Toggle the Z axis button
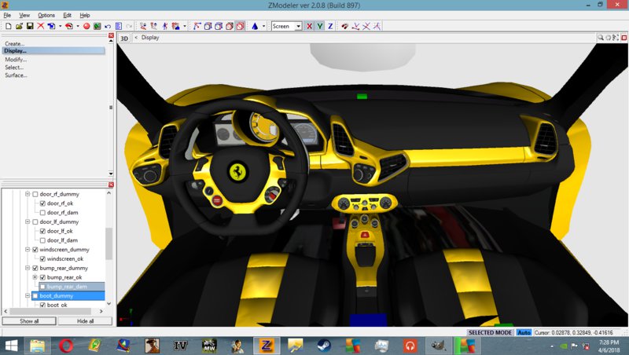Viewport: 629px width, 355px height. (330, 26)
